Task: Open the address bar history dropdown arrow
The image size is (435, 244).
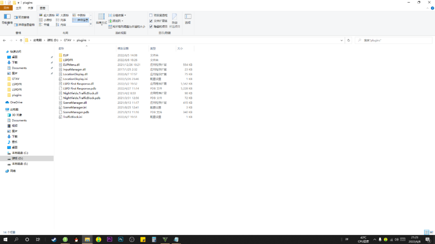Action: [341, 40]
